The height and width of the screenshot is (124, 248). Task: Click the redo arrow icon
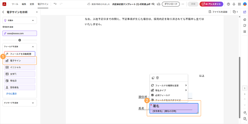click(x=61, y=4)
